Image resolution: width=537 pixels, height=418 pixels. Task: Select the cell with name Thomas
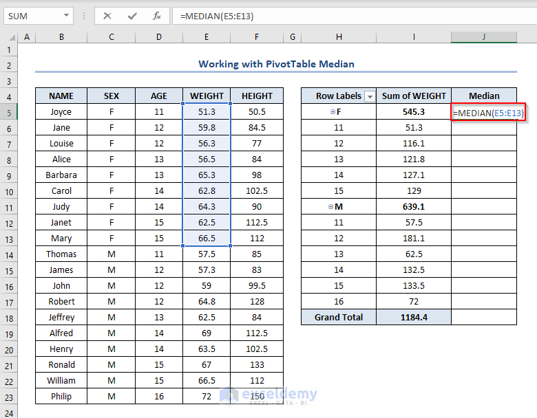click(61, 254)
